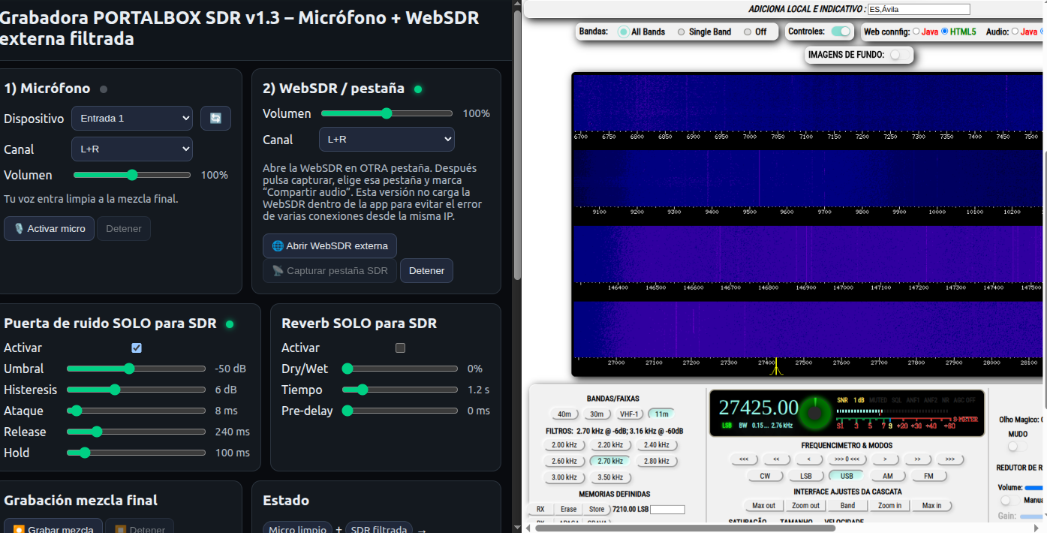Select the 40m band
1047x533 pixels.
point(564,414)
